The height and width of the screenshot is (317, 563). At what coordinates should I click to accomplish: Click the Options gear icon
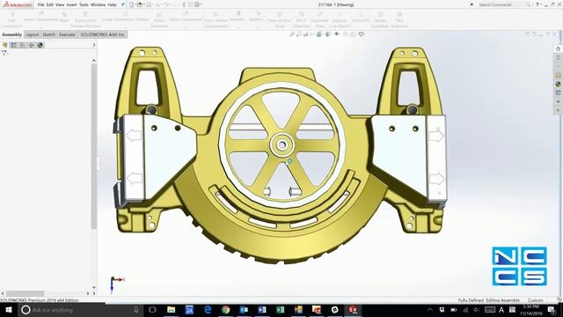click(197, 4)
